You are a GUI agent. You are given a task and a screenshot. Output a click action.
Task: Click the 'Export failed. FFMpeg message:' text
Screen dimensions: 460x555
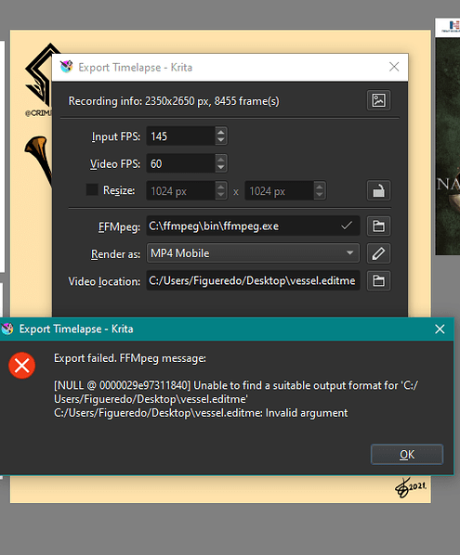pyautogui.click(x=130, y=358)
